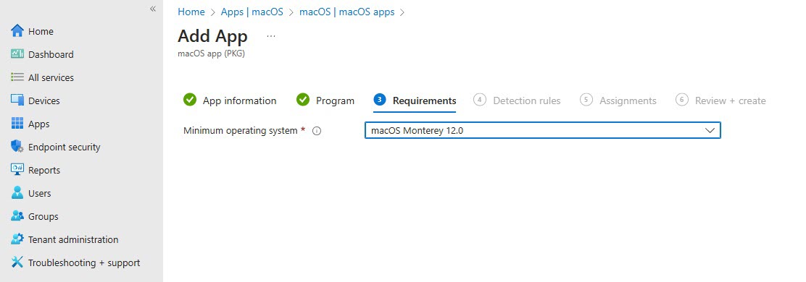The image size is (806, 282).
Task: Click Apps | macOS breadcrumb link
Action: [252, 12]
